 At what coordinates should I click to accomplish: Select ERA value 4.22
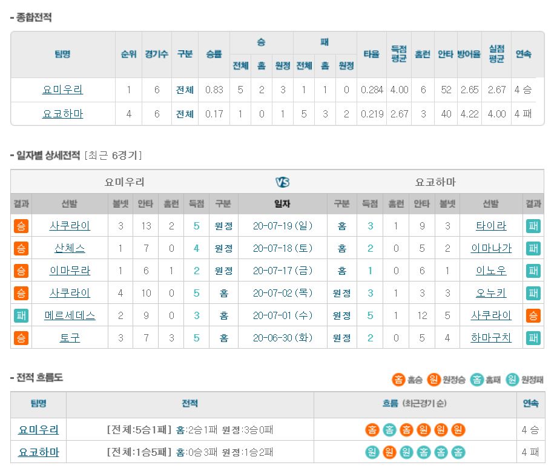469,114
